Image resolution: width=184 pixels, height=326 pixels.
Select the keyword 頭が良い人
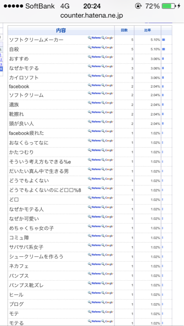pyautogui.click(x=21, y=124)
